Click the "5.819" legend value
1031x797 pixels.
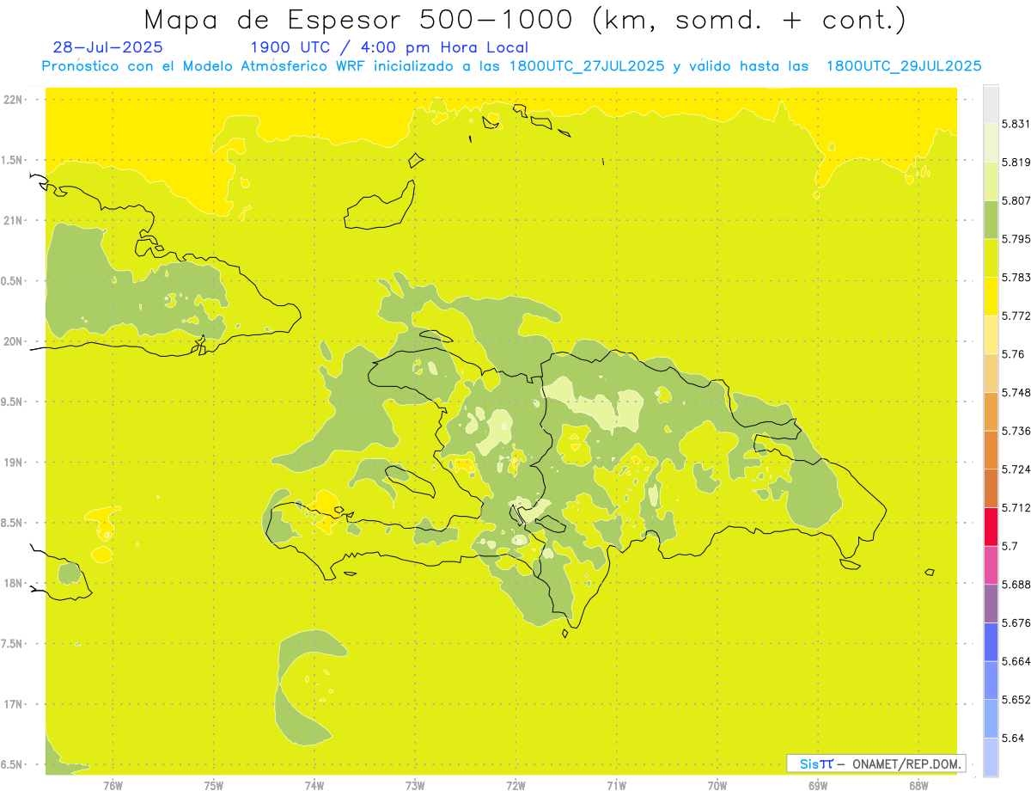[x=1016, y=162]
